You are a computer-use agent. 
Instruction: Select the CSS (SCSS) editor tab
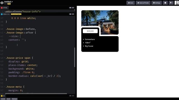click(5, 14)
